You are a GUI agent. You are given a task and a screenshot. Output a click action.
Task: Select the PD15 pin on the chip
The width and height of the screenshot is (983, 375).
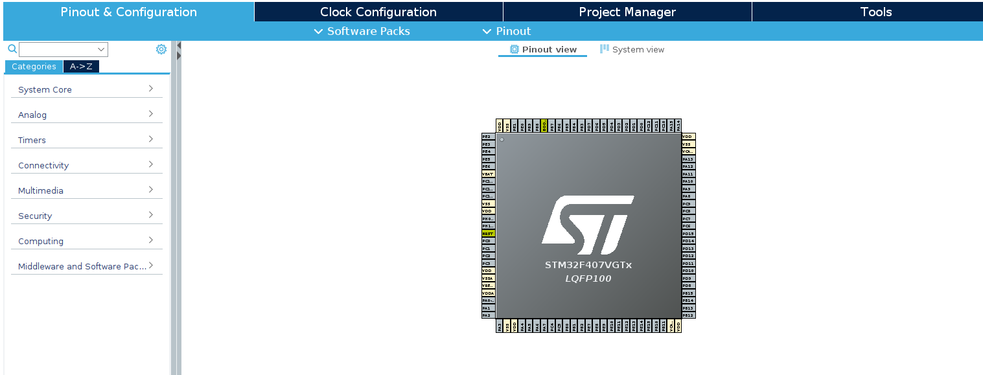pos(688,233)
